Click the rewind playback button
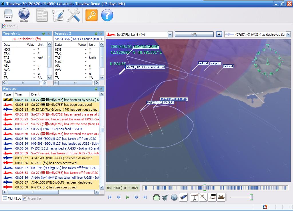The width and height of the screenshot is (293, 211). coord(118,197)
